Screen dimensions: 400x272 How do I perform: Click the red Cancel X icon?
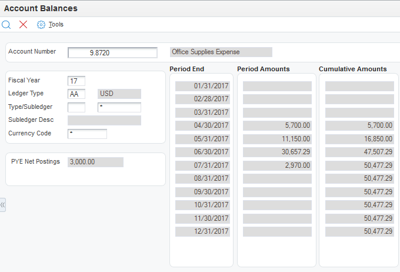[x=24, y=25]
